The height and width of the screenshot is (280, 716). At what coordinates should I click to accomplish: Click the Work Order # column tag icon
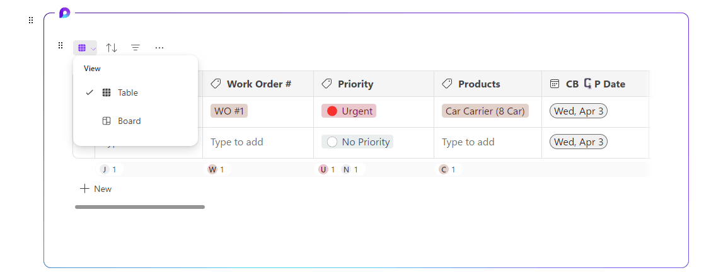coord(216,84)
